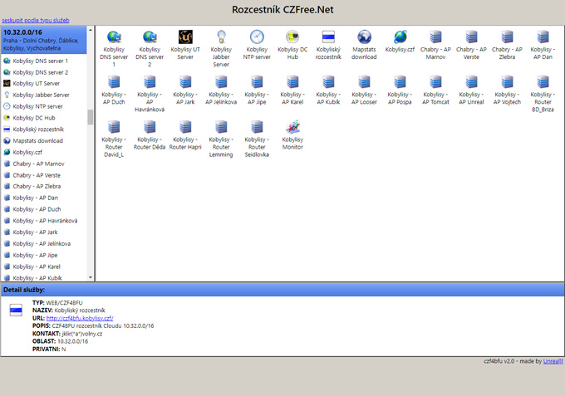Open Kobylisy - AP Vojtech grid icon
565x396 pixels.
(x=507, y=81)
